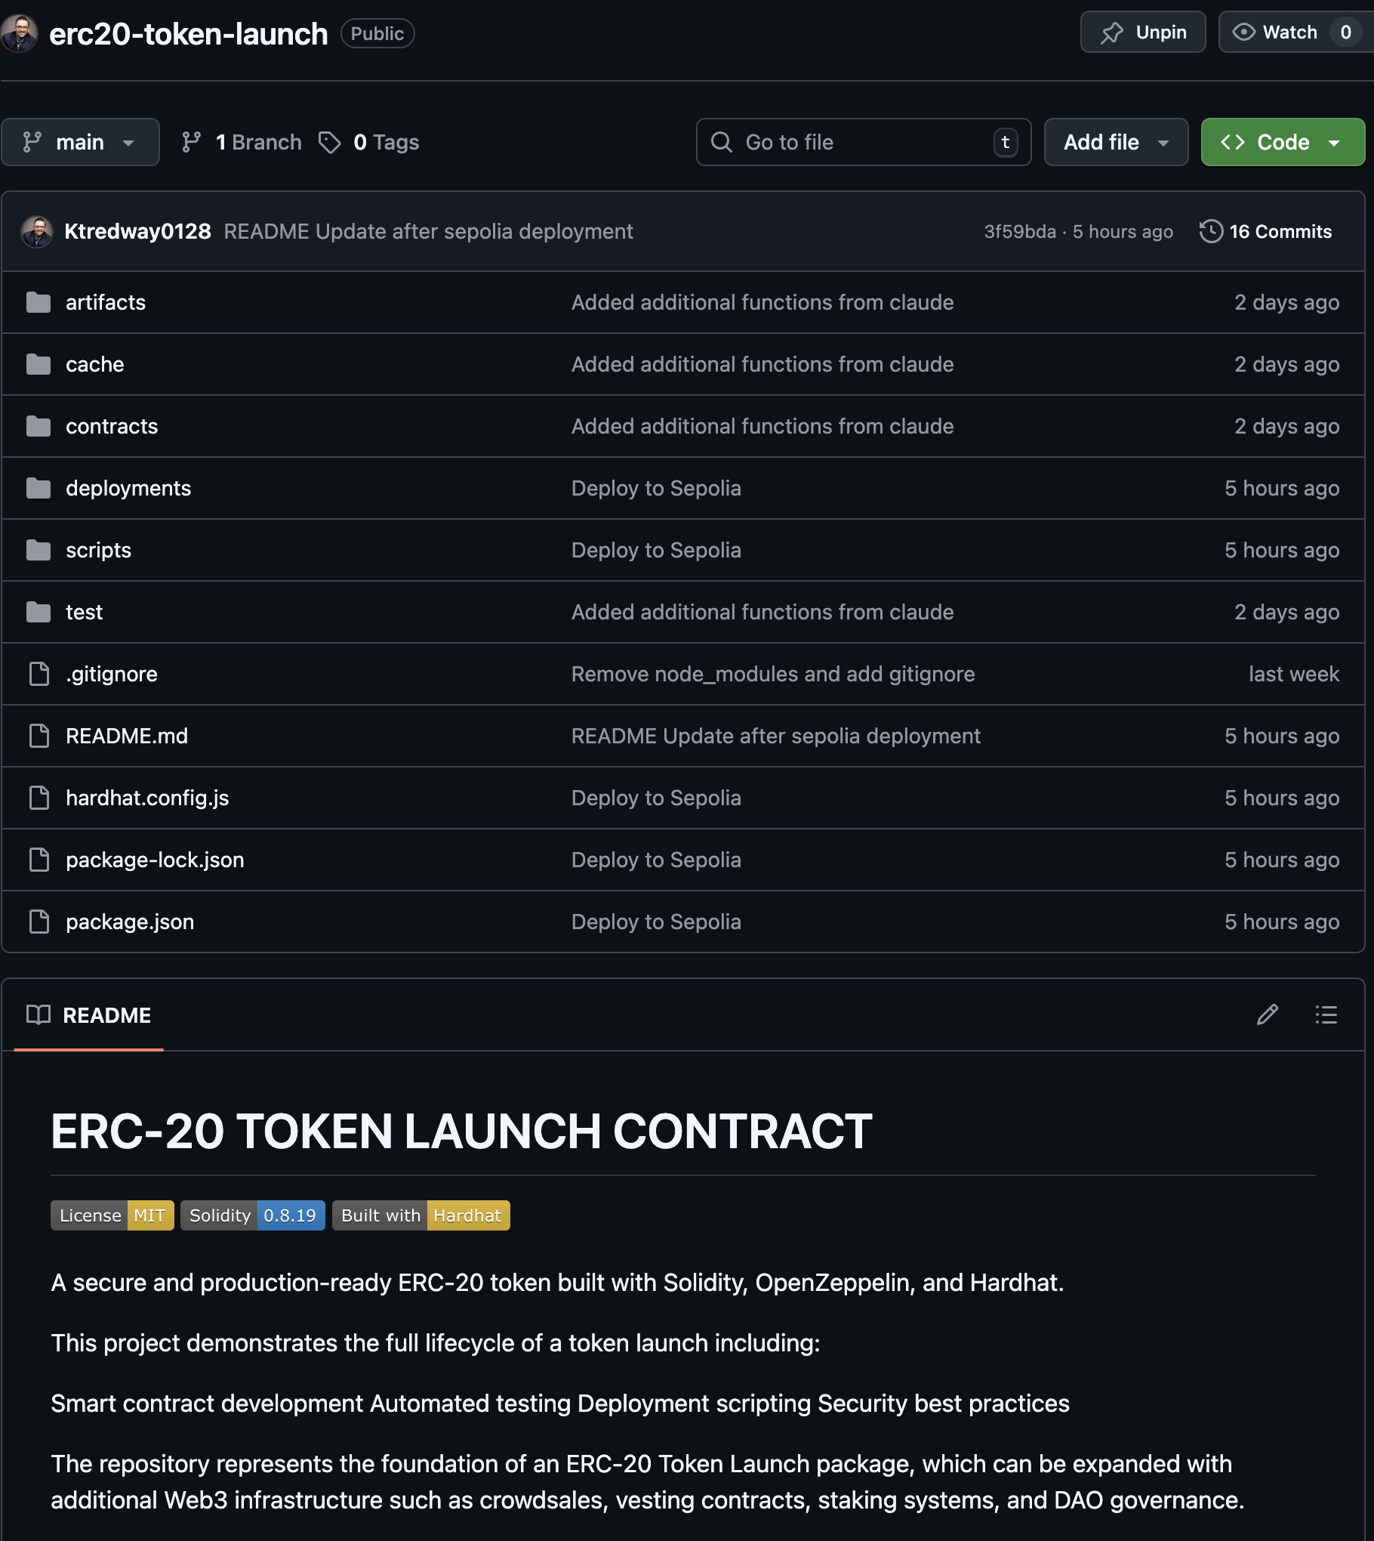This screenshot has width=1374, height=1541.
Task: Click the Watch eye icon
Action: [1244, 32]
